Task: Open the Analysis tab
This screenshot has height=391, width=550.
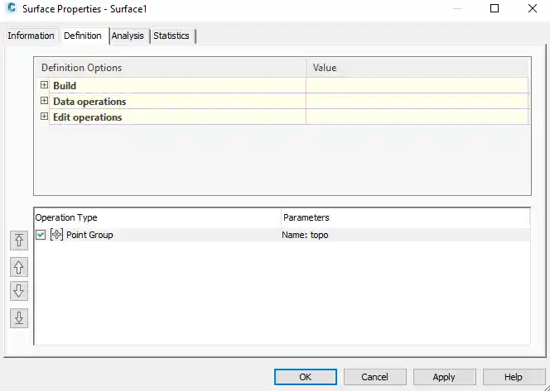Action: [128, 36]
